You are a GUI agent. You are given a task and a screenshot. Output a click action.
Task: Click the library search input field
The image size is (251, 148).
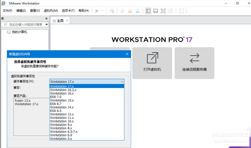tap(26, 24)
